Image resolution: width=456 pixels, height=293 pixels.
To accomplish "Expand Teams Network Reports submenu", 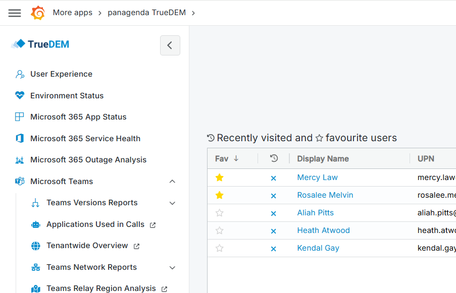I will tap(172, 267).
